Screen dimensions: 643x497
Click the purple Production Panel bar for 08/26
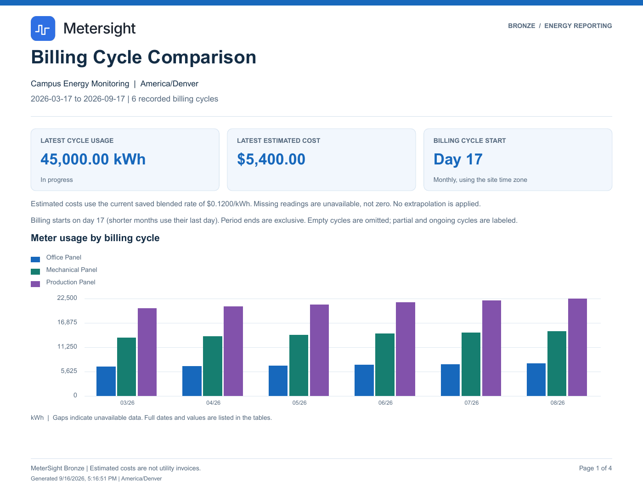coord(578,347)
